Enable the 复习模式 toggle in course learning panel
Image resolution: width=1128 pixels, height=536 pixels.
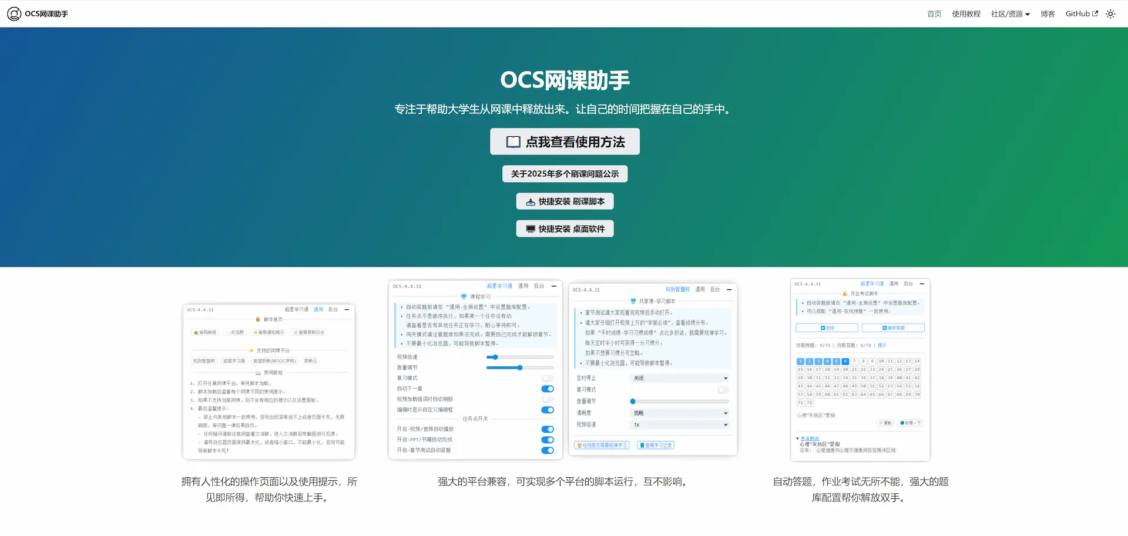pos(548,377)
